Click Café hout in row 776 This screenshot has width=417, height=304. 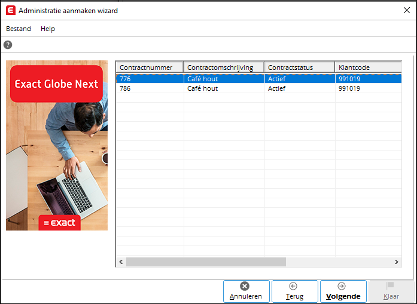click(x=224, y=79)
